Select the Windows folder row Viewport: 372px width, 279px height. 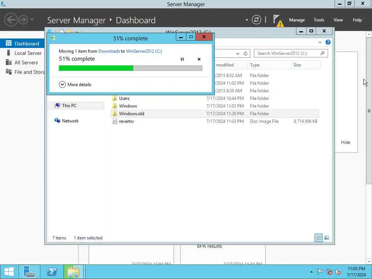[x=214, y=106]
